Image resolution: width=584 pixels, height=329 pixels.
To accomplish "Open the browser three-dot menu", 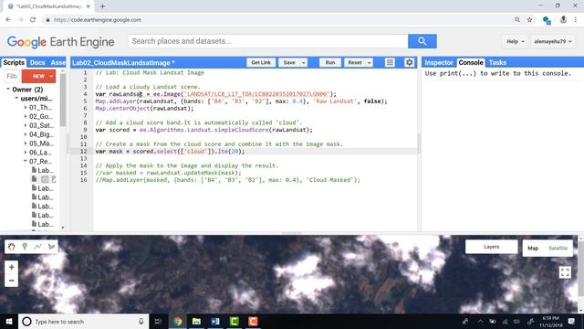I will point(576,20).
